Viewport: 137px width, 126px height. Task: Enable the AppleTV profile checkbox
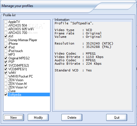tap(6, 22)
